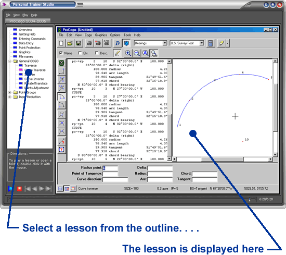Click the Radius point input field
Viewport: 286px width, 255px height.
[x=110, y=168]
